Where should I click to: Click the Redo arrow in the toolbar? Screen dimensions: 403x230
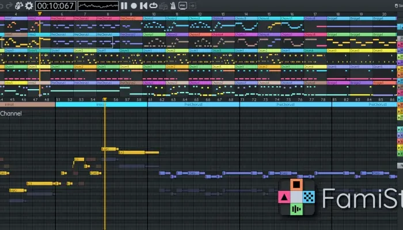[9, 6]
